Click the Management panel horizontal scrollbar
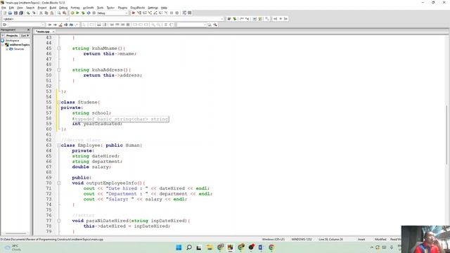The image size is (450, 253). [15, 234]
